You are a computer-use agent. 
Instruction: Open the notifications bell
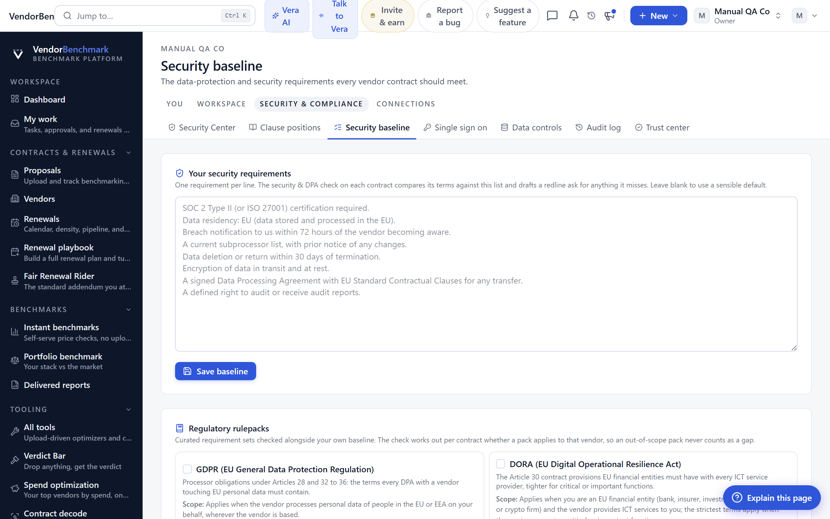[574, 16]
